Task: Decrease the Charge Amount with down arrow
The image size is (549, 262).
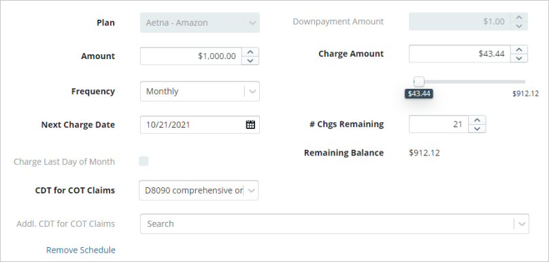Action: 519,58
